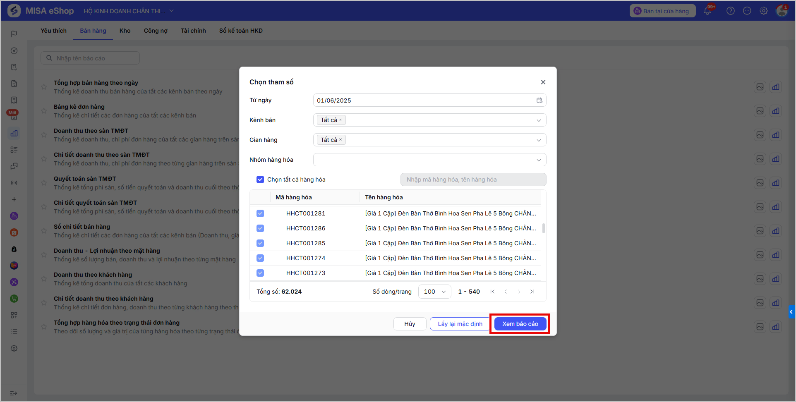Open the reports icon in left sidebar
796x402 pixels.
14,133
